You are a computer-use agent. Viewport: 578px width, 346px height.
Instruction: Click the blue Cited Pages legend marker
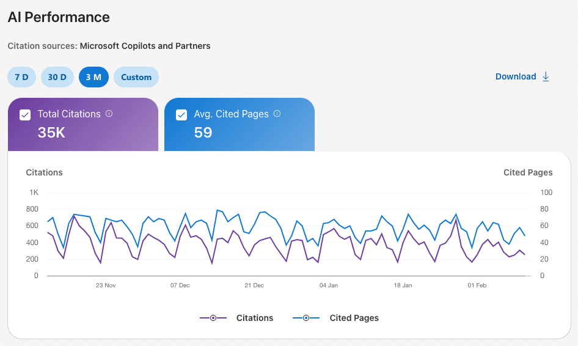coord(306,318)
